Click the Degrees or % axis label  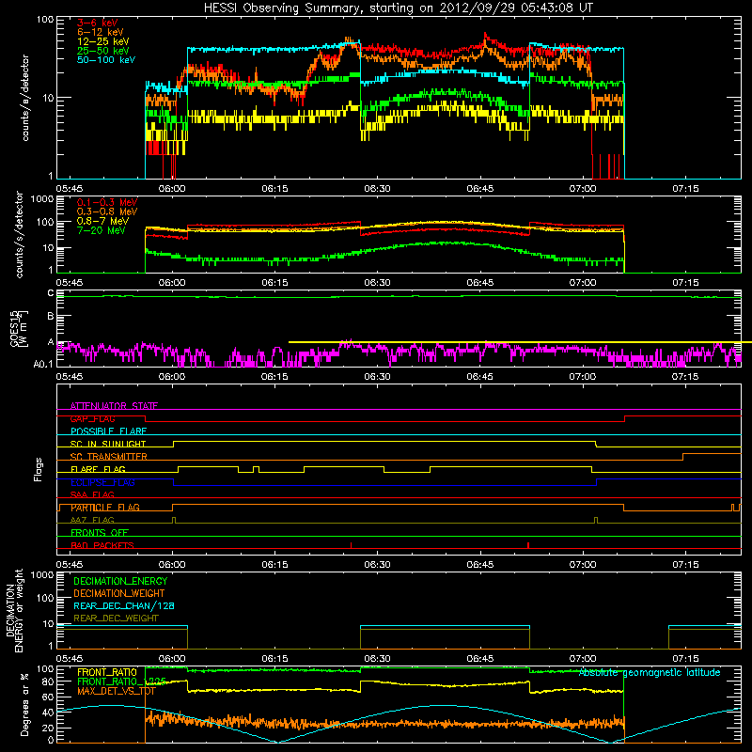(x=25, y=704)
